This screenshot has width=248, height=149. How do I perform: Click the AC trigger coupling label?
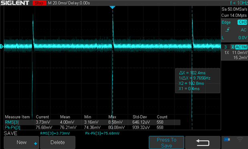[244, 30]
